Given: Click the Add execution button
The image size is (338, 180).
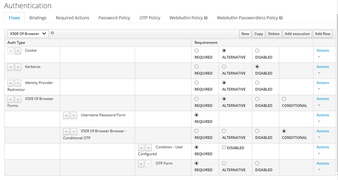Looking at the screenshot, I should pyautogui.click(x=297, y=34).
